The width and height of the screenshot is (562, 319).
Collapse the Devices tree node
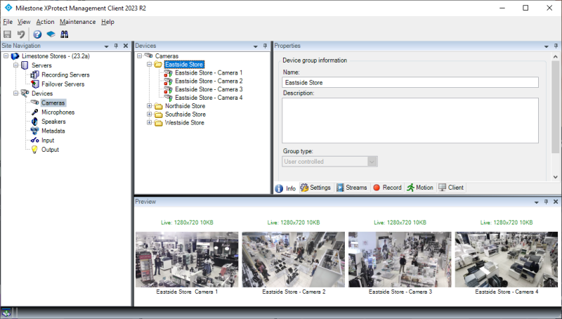(x=15, y=93)
